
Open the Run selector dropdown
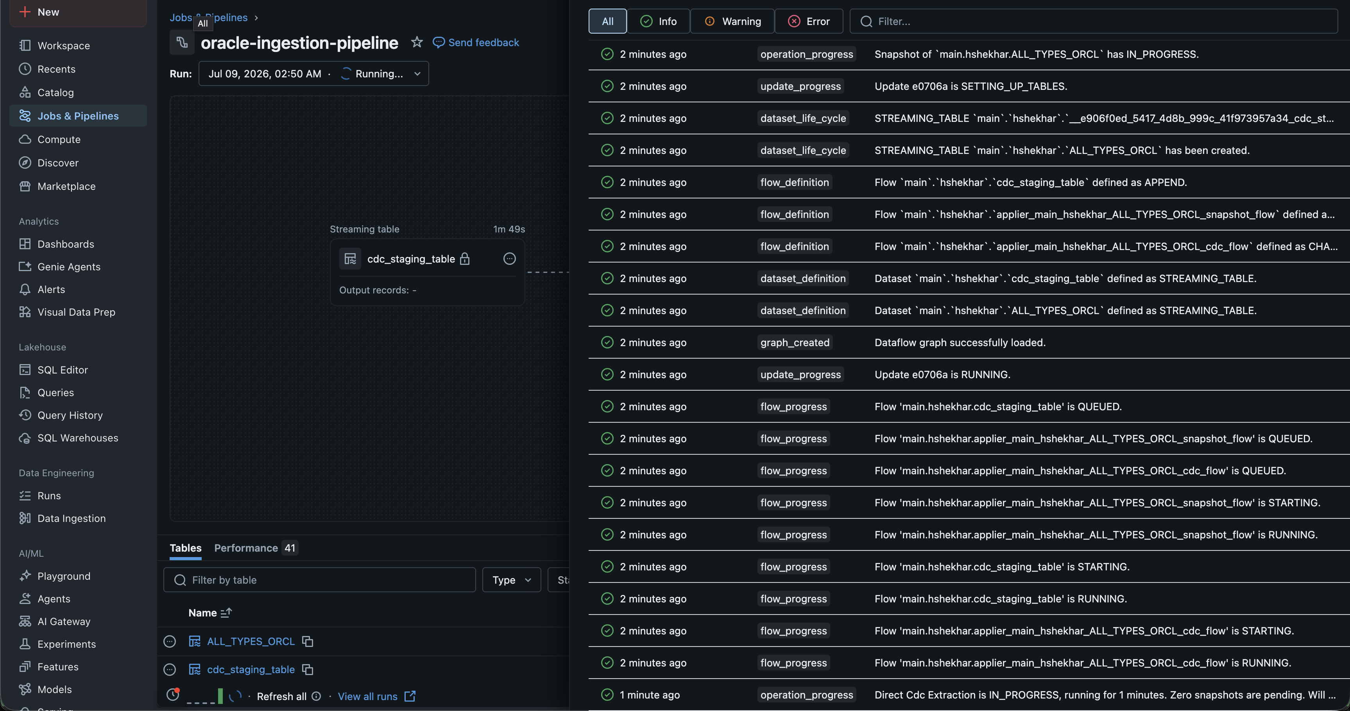click(313, 74)
